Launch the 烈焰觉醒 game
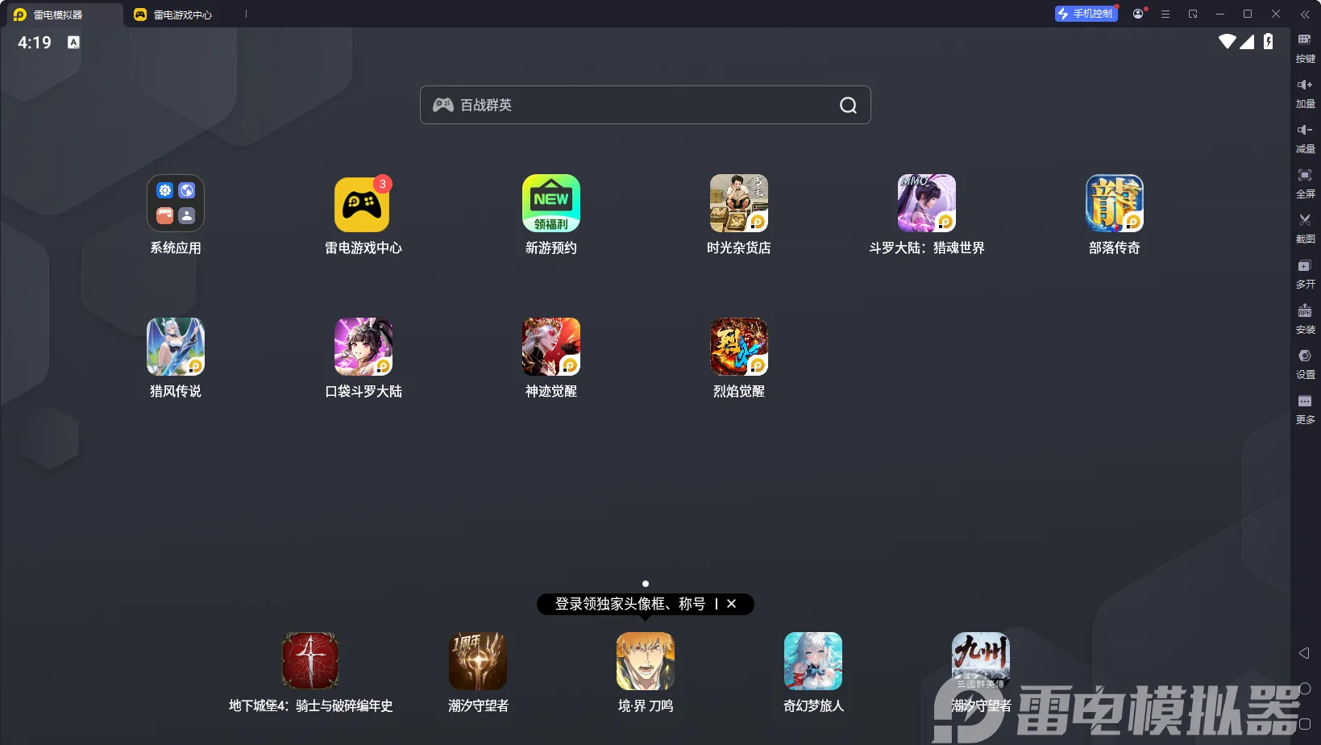Image resolution: width=1321 pixels, height=745 pixels. (739, 347)
